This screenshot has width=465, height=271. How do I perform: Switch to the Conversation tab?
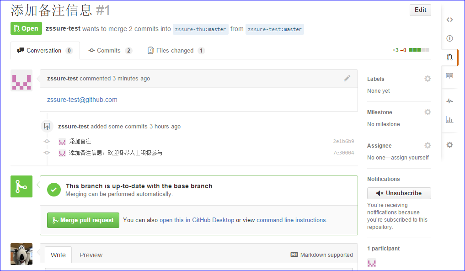coord(45,51)
